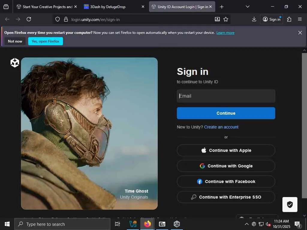Close the Unity ID Account Login tab
The image size is (307, 230).
[x=210, y=7]
